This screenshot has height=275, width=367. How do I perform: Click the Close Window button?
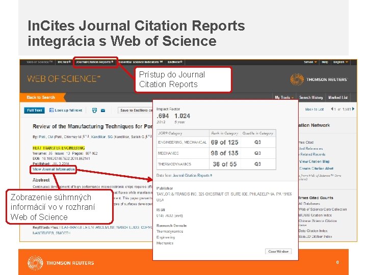(278, 252)
